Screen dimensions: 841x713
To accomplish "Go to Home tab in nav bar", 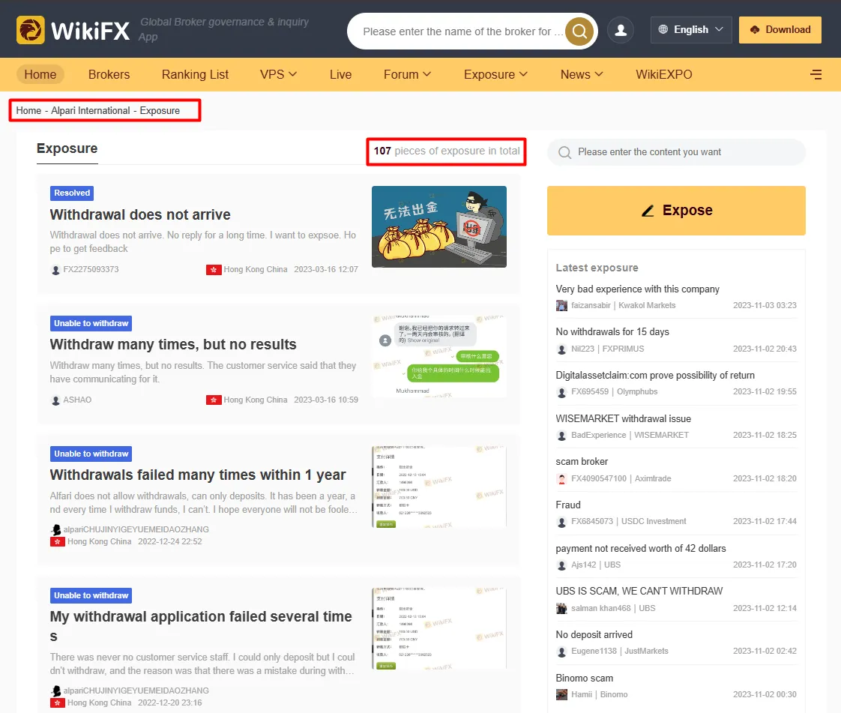I will (x=40, y=74).
